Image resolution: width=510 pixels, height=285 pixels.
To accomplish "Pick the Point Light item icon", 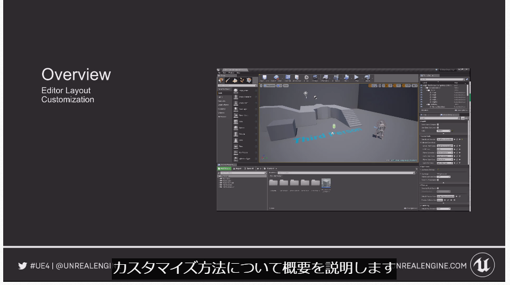I will tap(236, 109).
